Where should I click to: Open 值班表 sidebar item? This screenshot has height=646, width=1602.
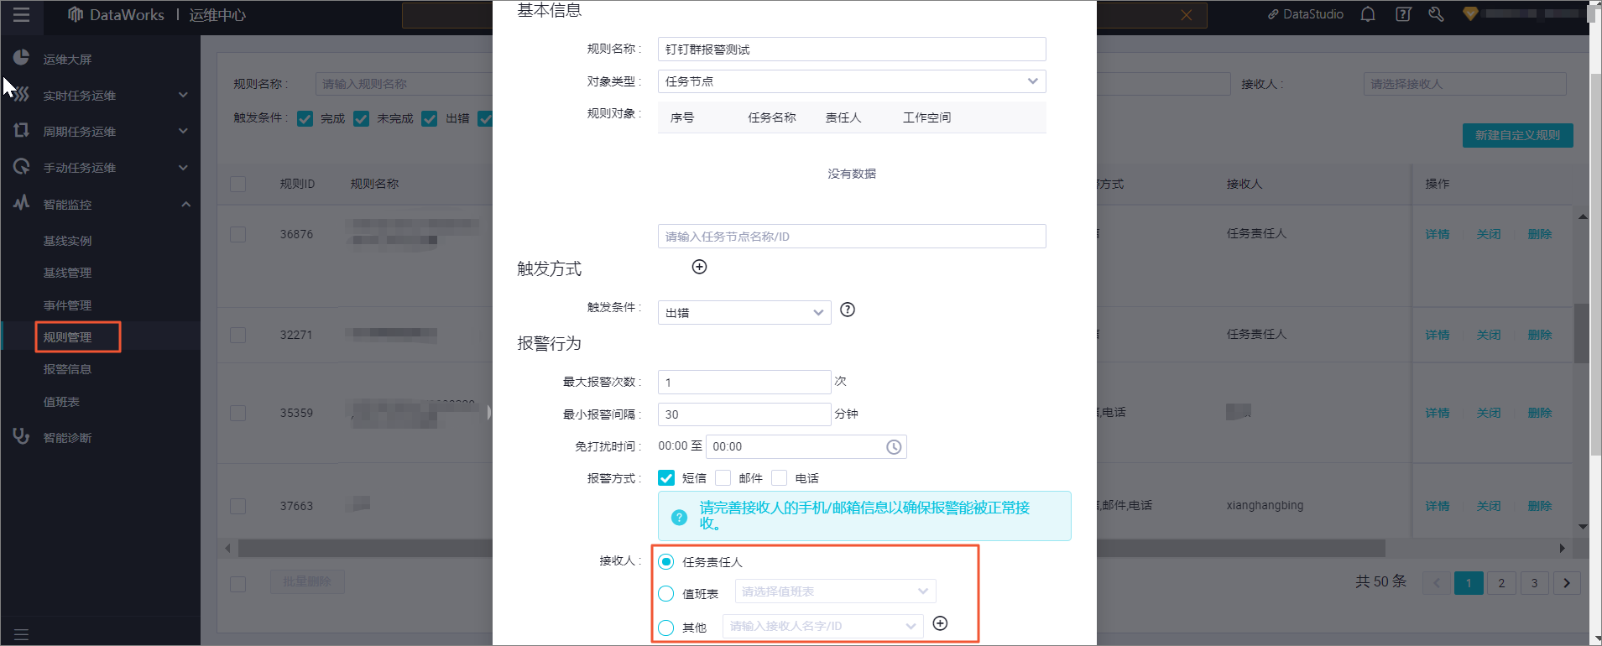point(61,402)
